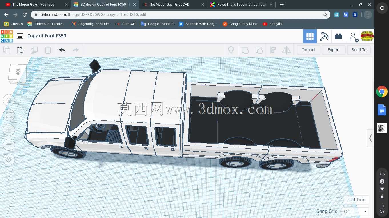Viewport: 389px width, 218px height.
Task: Click the Tinkercad logo
Action: click(7, 36)
